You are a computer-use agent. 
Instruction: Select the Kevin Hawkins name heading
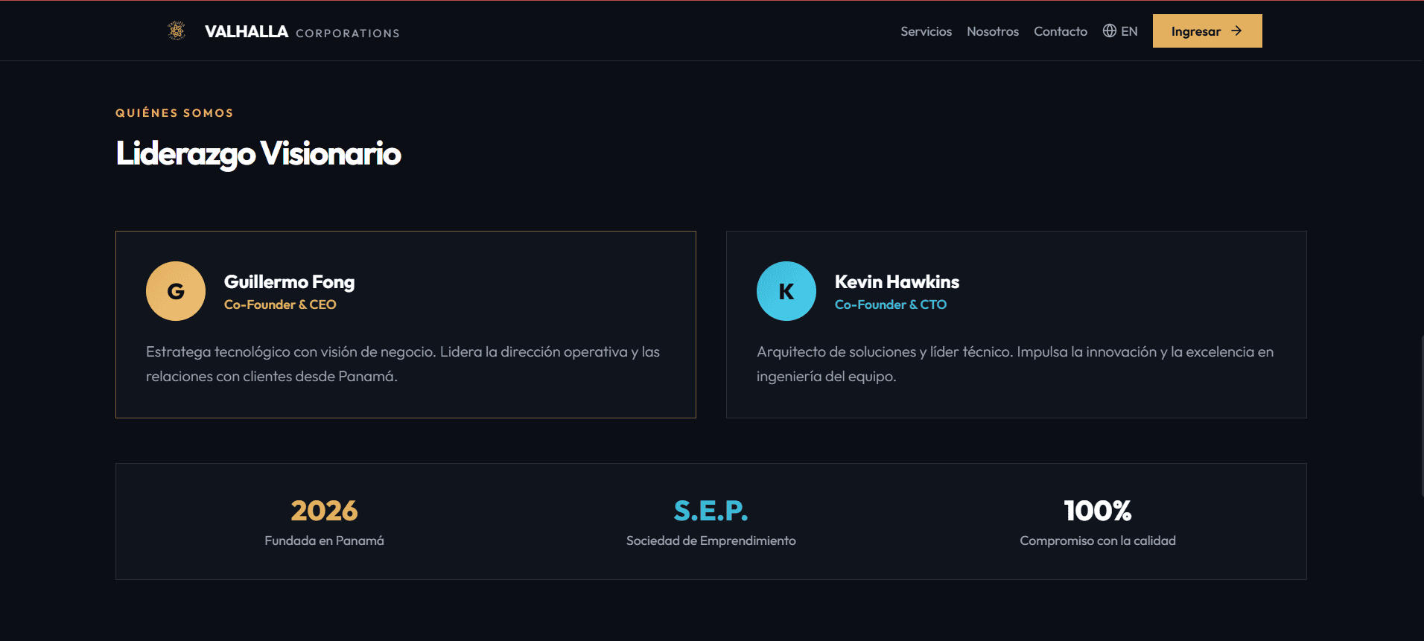click(897, 282)
